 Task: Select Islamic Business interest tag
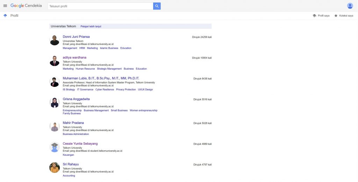coord(109,48)
